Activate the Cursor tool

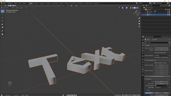click(2, 14)
